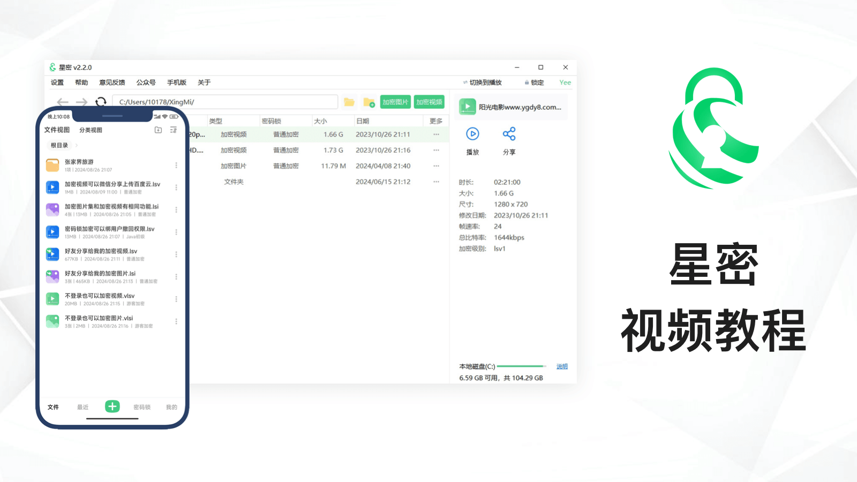
Task: Expand the 根目录 breadcrumb chevron on phone
Action: 77,145
